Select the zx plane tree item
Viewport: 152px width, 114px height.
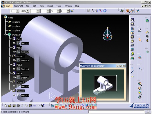tap(16, 31)
